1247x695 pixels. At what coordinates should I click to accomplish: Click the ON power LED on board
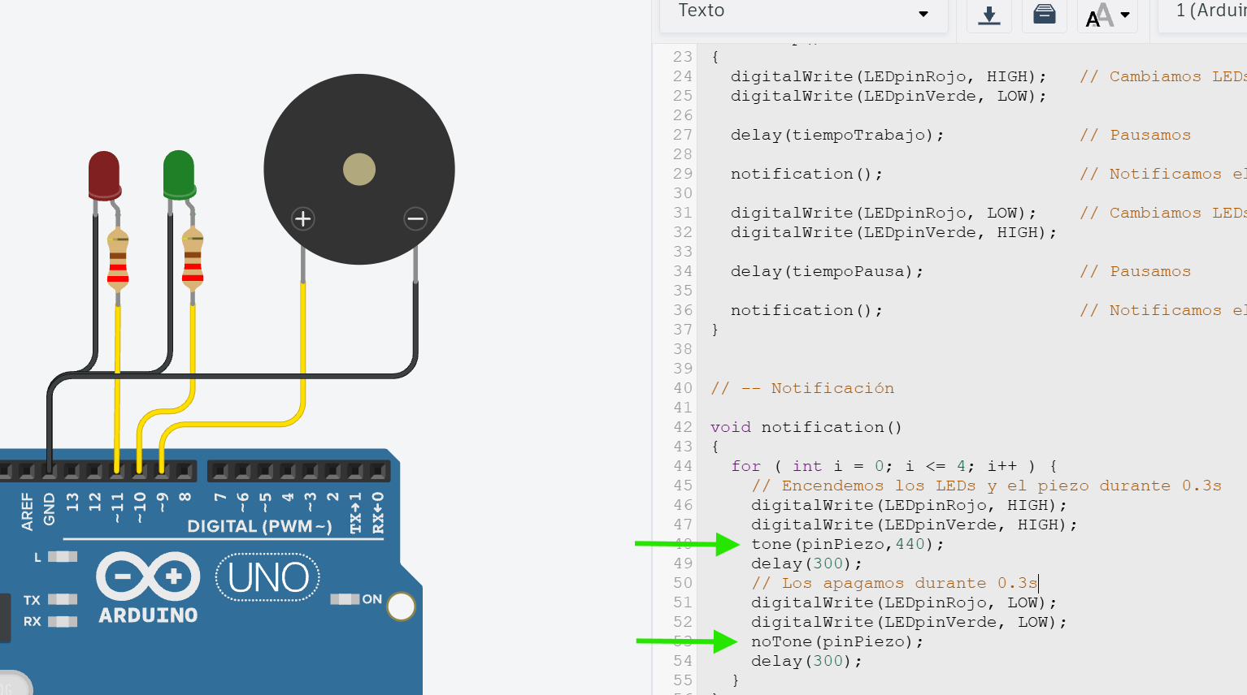coord(345,599)
